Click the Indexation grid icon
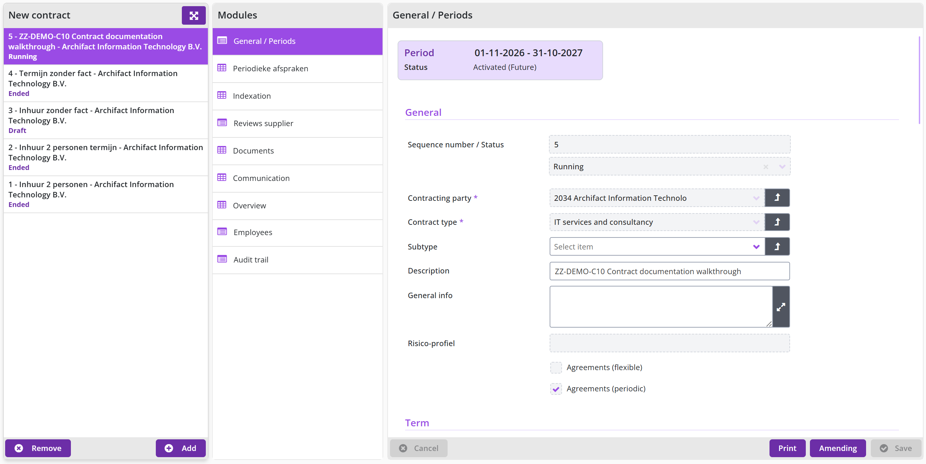 pos(222,95)
